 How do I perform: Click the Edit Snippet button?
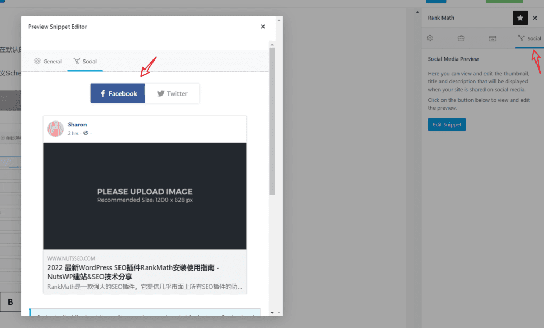click(447, 125)
